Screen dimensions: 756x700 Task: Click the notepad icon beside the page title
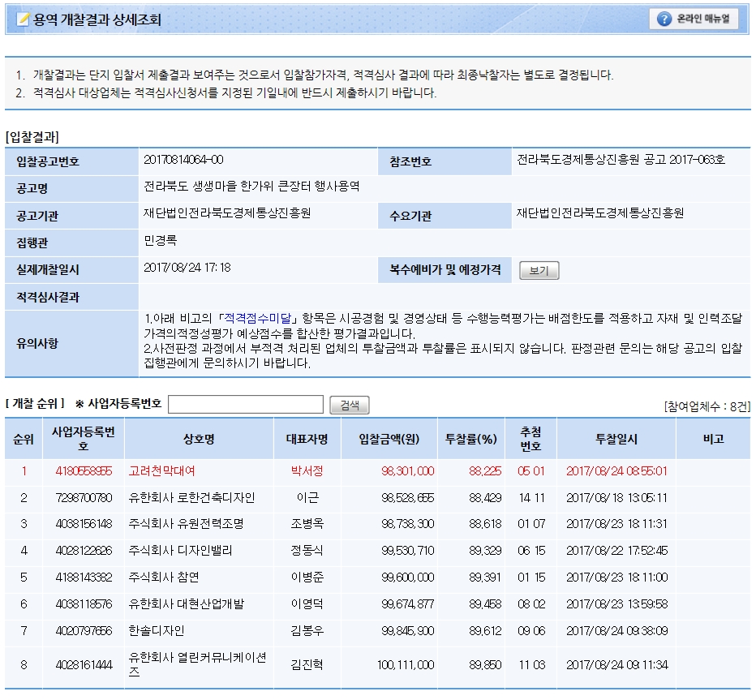pyautogui.click(x=23, y=19)
